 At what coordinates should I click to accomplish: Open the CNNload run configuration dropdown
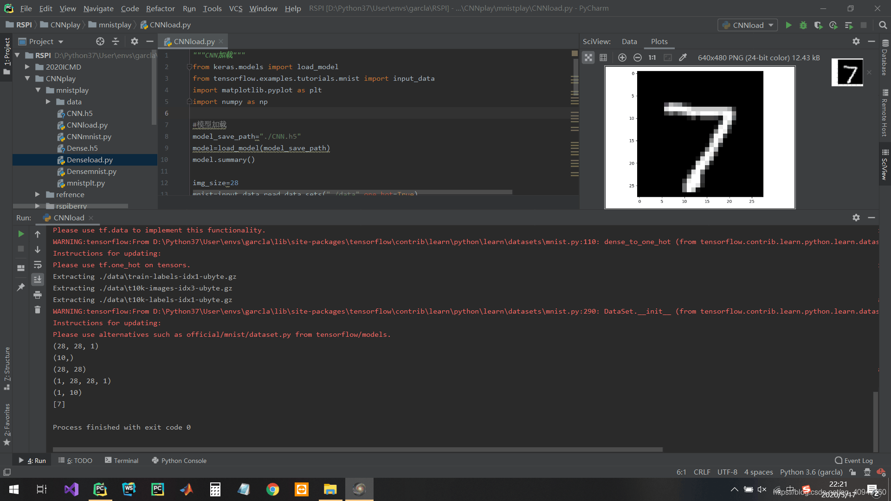tap(748, 25)
